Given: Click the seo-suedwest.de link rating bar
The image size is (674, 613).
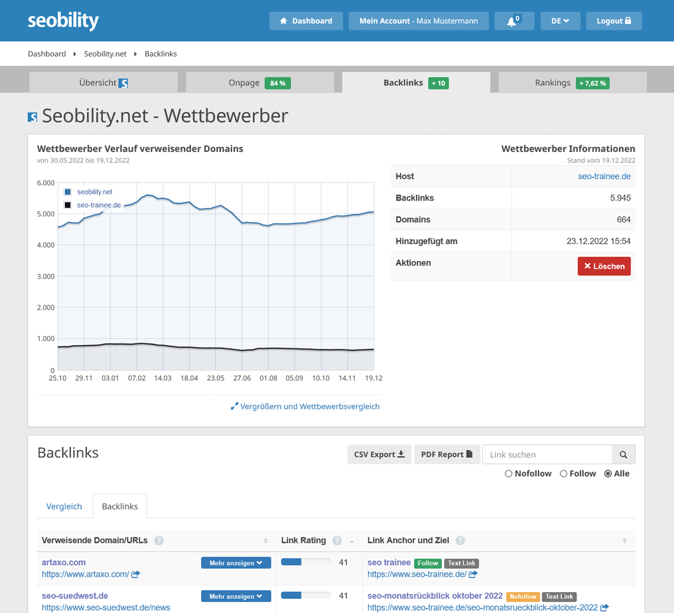Looking at the screenshot, I should coord(306,595).
